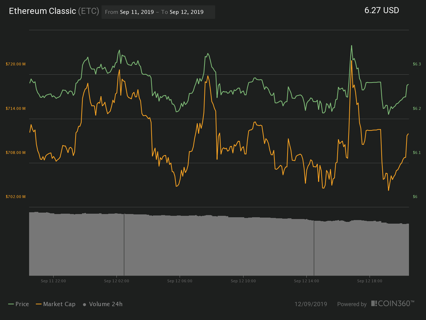This screenshot has width=426, height=320.
Task: Click the $6.3 price axis label
Action: pos(417,64)
